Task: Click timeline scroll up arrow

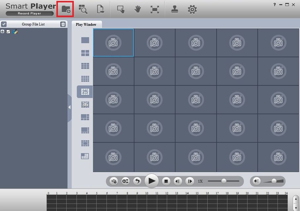Action: (x=296, y=199)
